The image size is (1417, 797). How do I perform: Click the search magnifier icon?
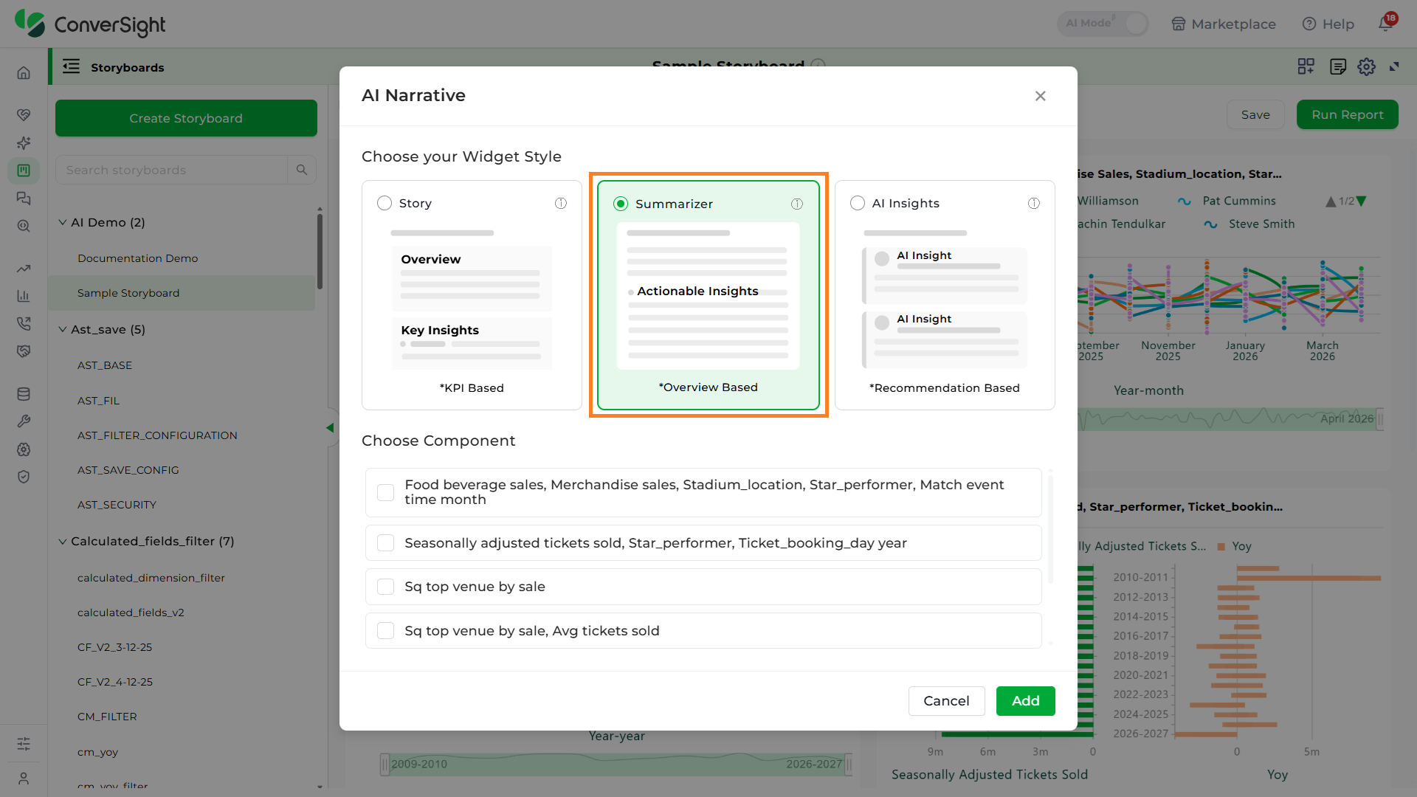point(302,170)
